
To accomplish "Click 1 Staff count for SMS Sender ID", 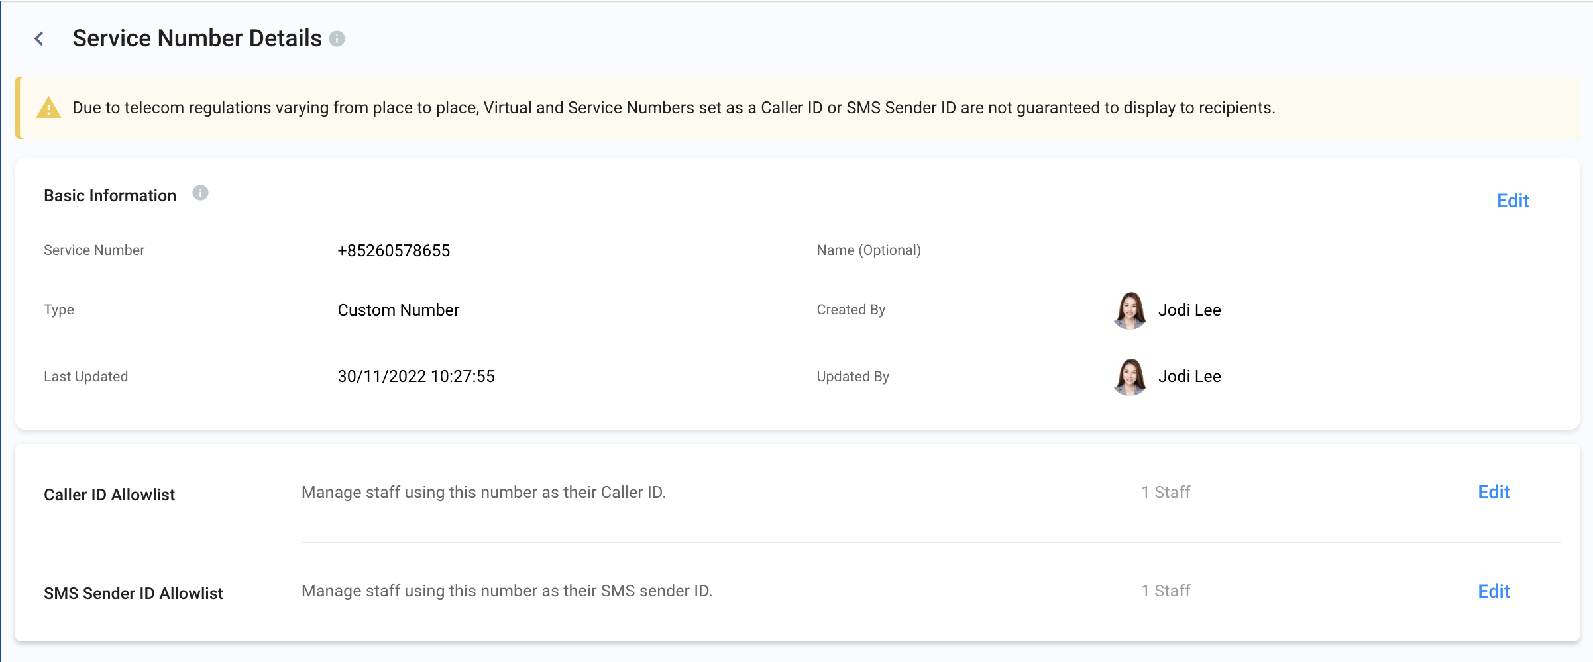I will tap(1166, 591).
